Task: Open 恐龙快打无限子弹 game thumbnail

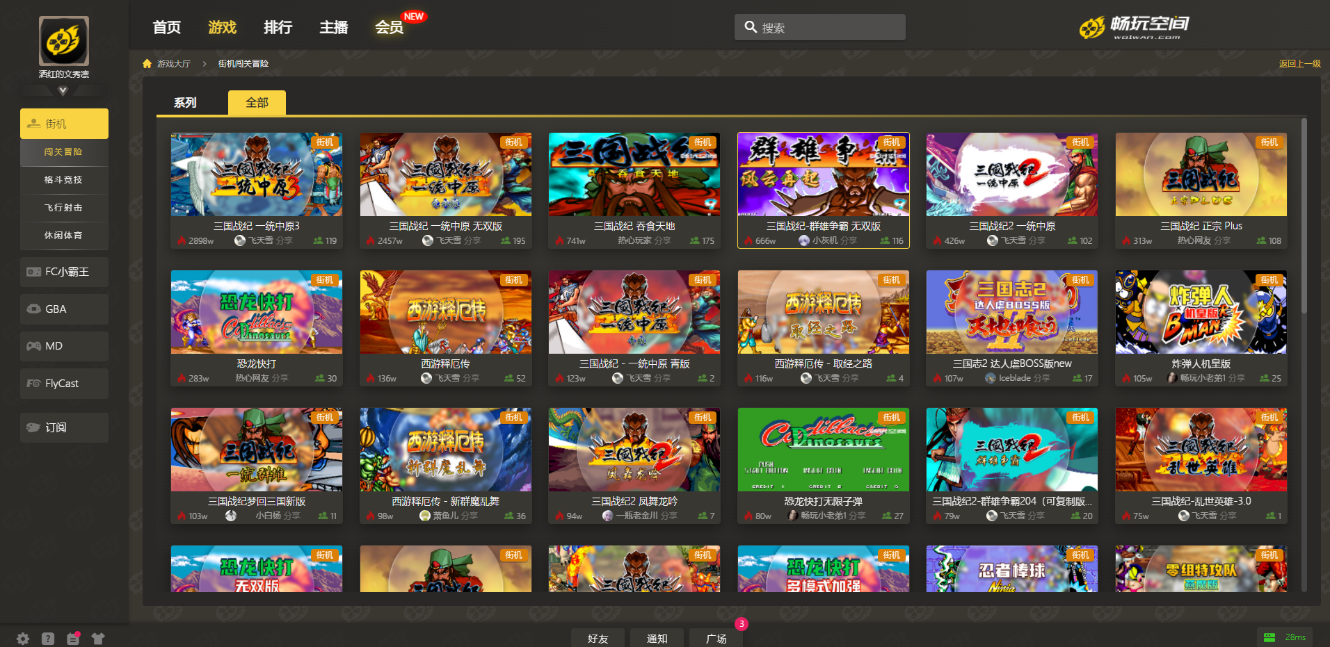Action: click(824, 450)
